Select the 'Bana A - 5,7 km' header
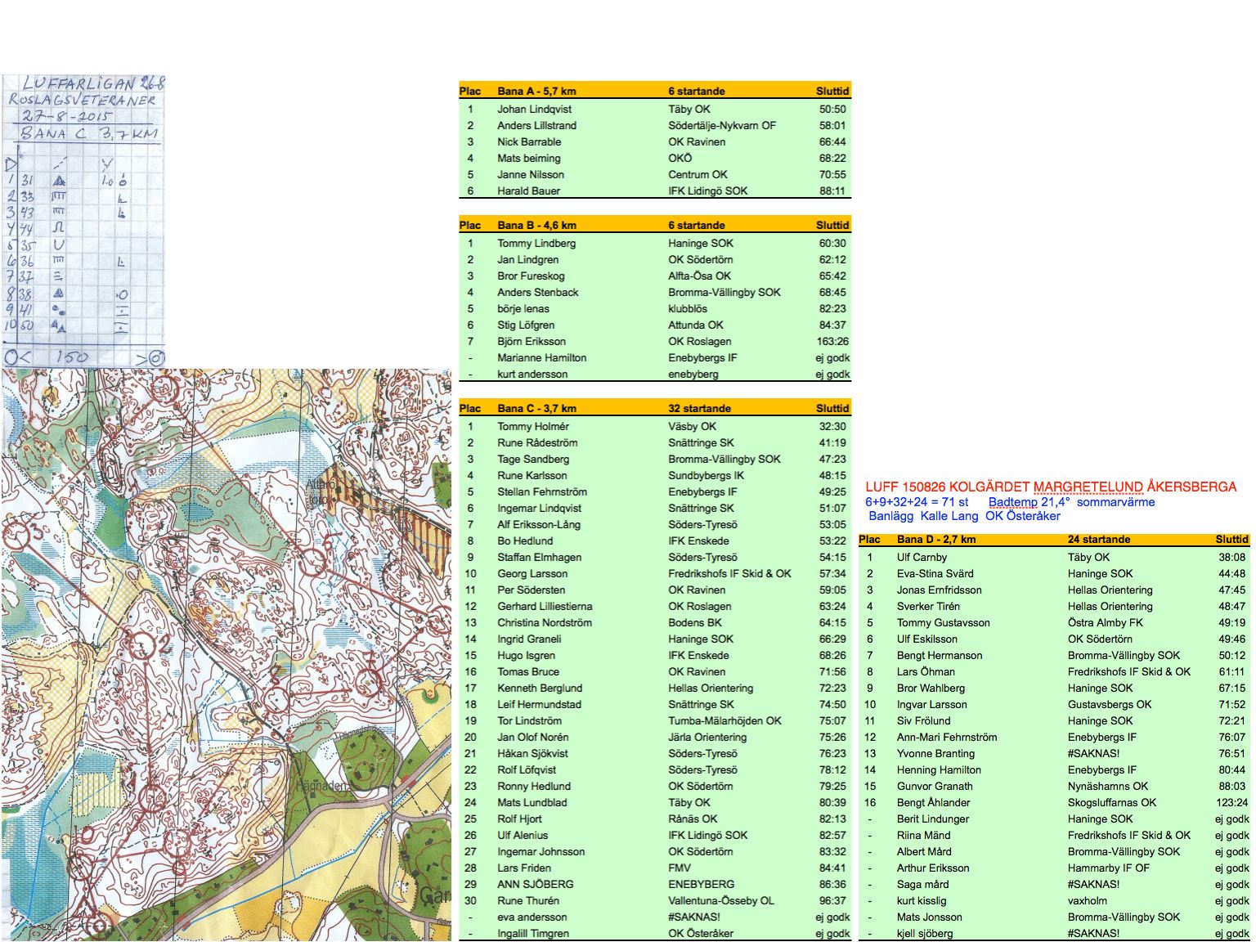 click(536, 91)
